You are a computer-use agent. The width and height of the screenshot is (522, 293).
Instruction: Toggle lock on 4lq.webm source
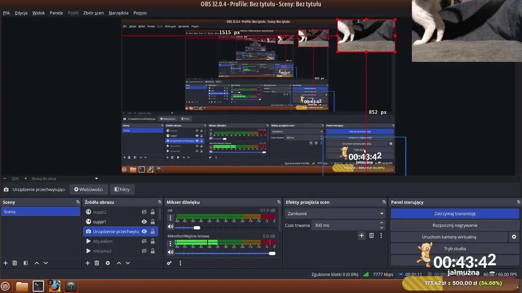tap(153, 241)
